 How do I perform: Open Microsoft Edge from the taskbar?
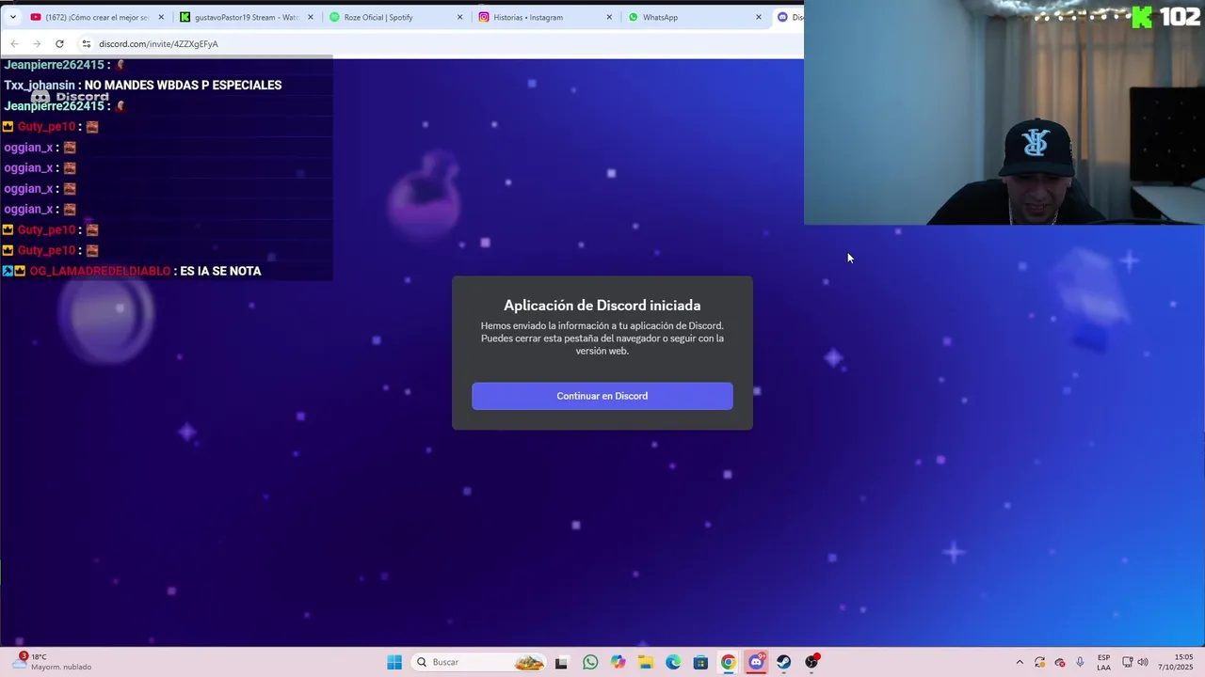coord(673,662)
